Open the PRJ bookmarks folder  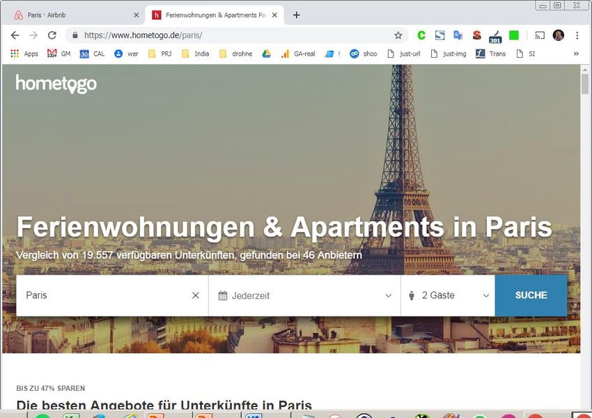click(x=159, y=54)
